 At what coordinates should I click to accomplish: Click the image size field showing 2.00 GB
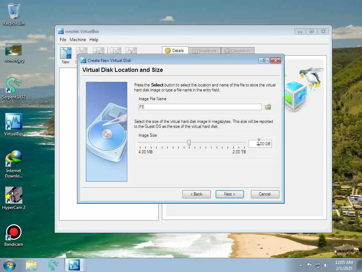[x=260, y=144]
